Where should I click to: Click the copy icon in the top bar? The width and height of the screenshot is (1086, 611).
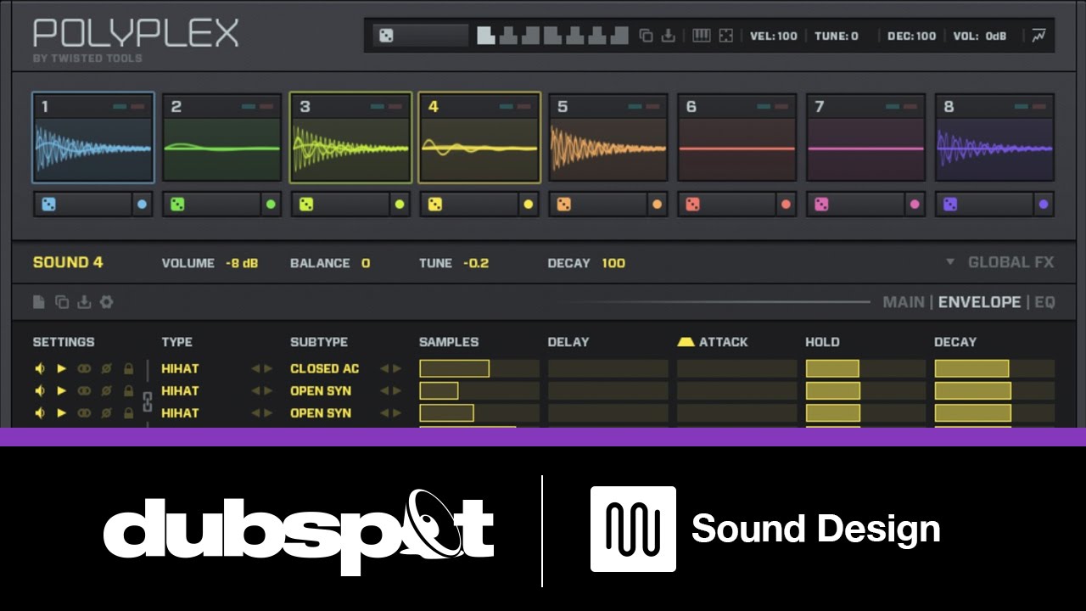tap(647, 36)
